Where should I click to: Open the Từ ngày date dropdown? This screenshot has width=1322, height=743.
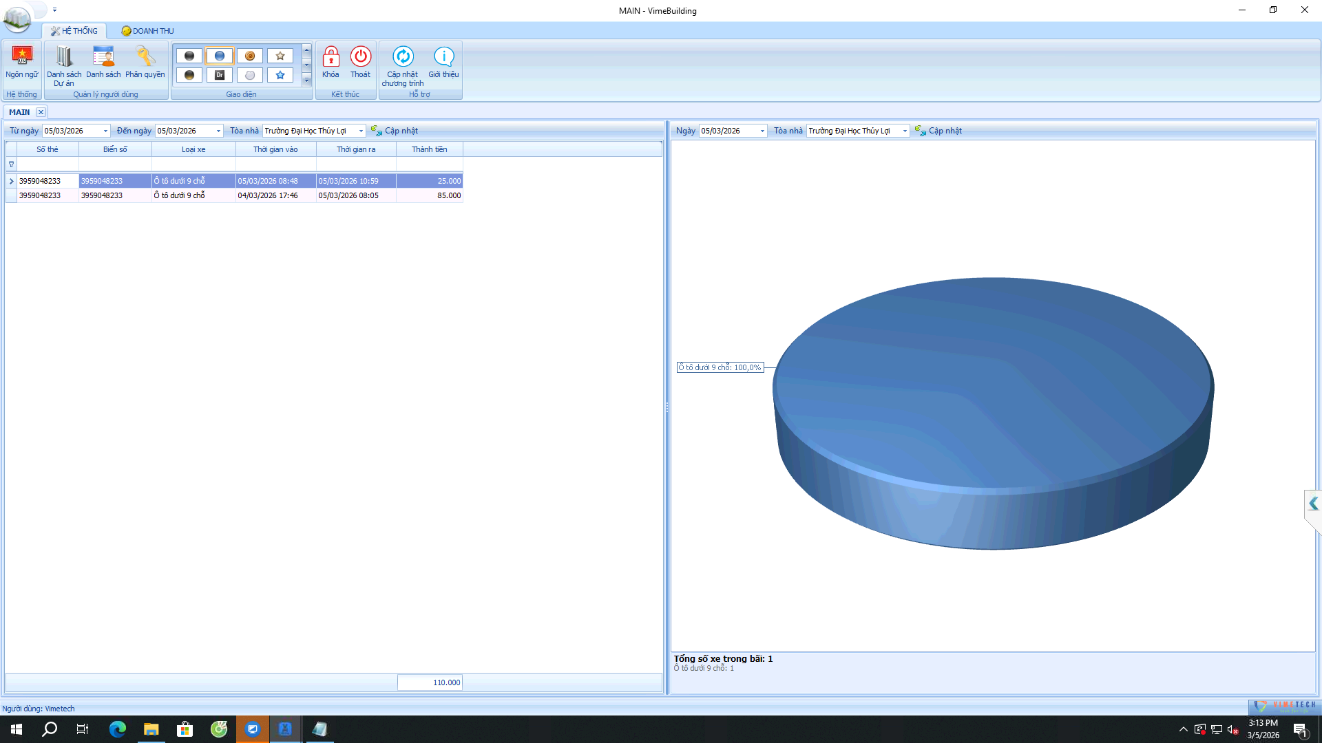[105, 131]
